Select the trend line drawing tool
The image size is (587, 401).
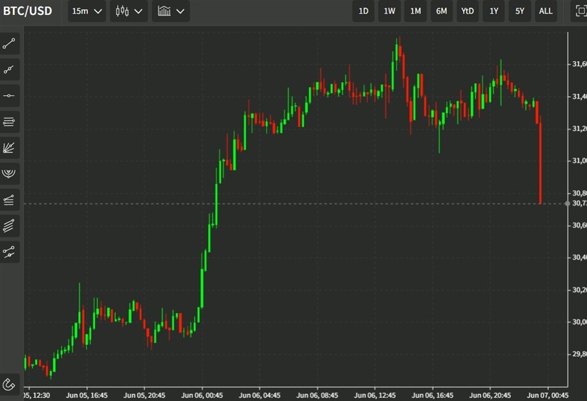9,44
